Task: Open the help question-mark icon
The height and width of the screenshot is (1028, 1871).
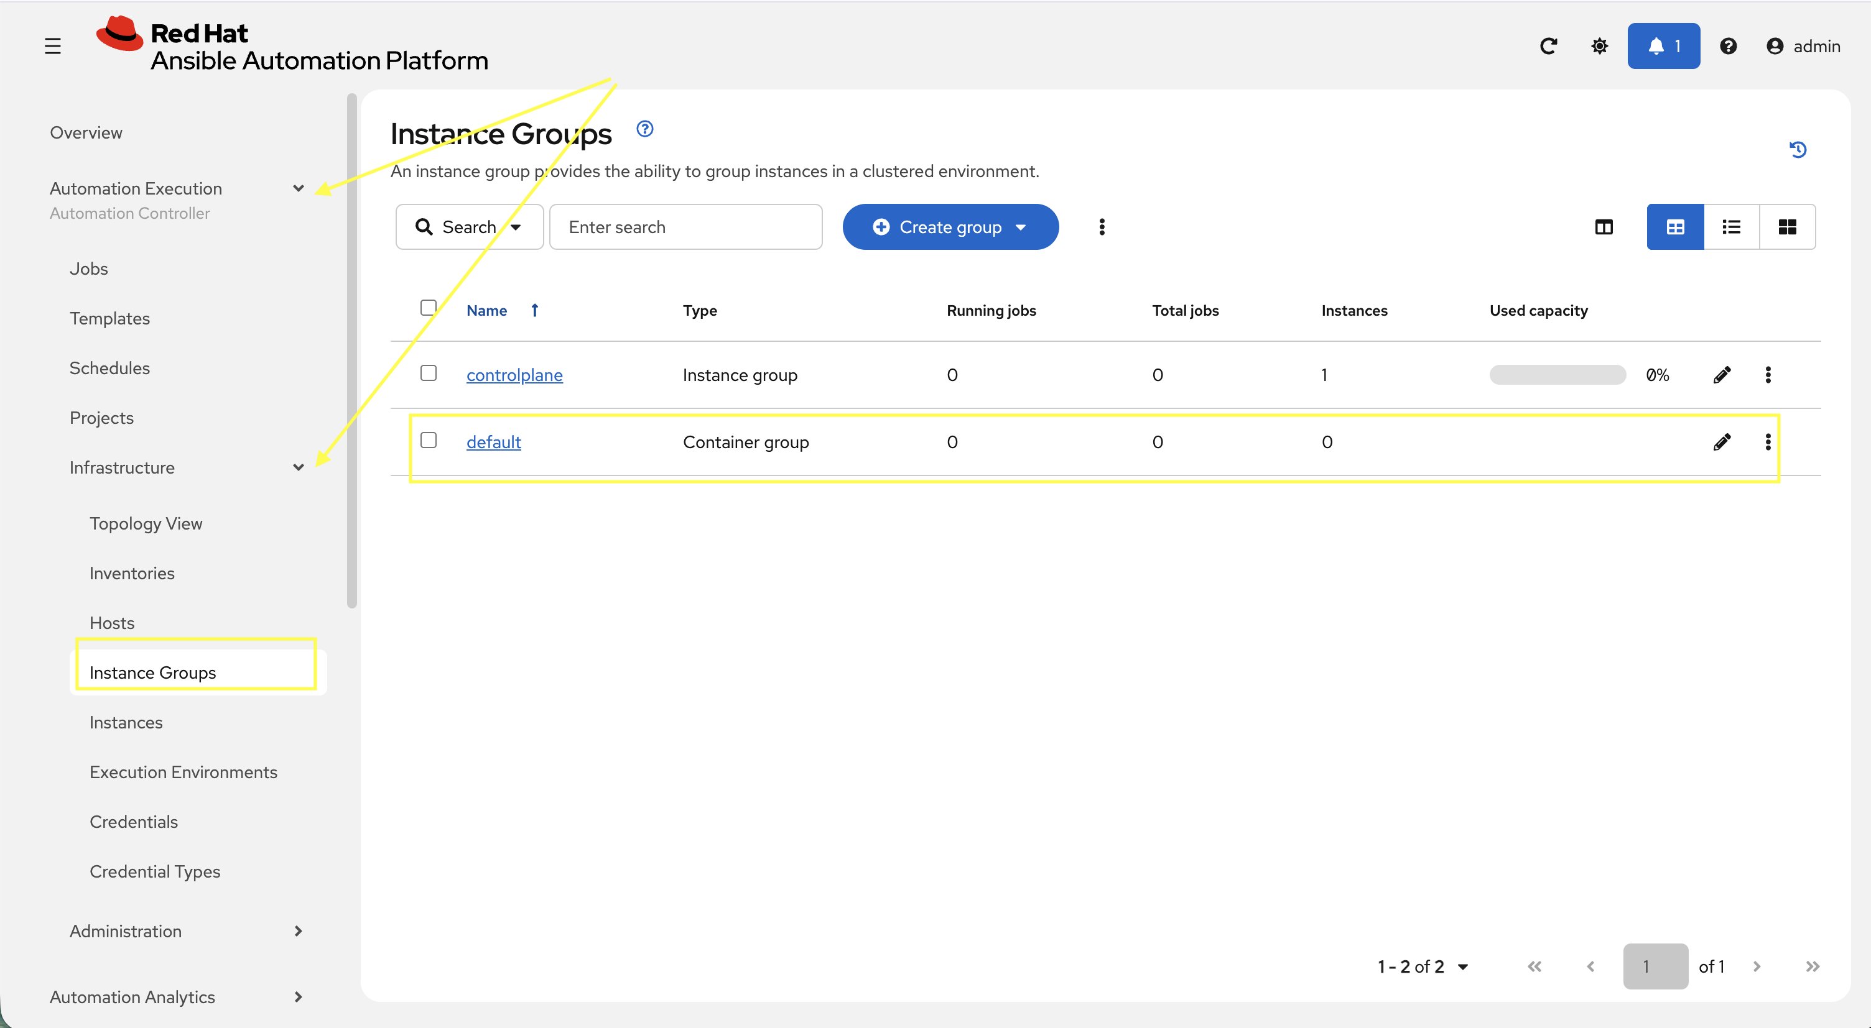Action: [1729, 46]
